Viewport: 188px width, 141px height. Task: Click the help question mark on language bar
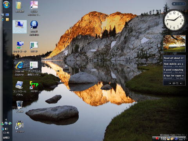coord(176,139)
